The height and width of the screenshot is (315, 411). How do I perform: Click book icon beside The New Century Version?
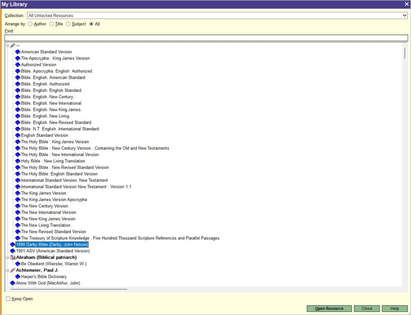(x=18, y=206)
